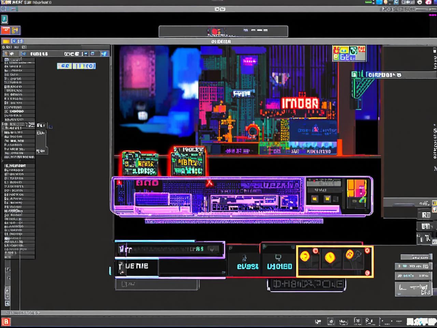Click the right yellow square icon in the purple panel
The image size is (437, 328).
pyautogui.click(x=327, y=198)
